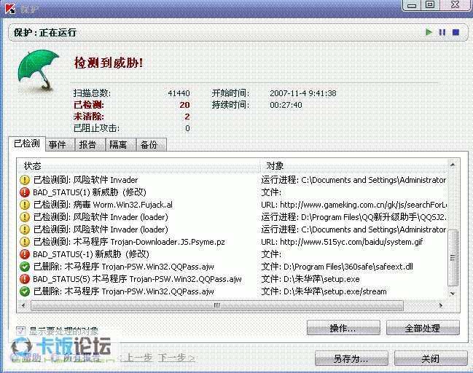Click object cell D:\朱华萍\setup.exe/stream
The height and width of the screenshot is (373, 473).
coord(324,291)
